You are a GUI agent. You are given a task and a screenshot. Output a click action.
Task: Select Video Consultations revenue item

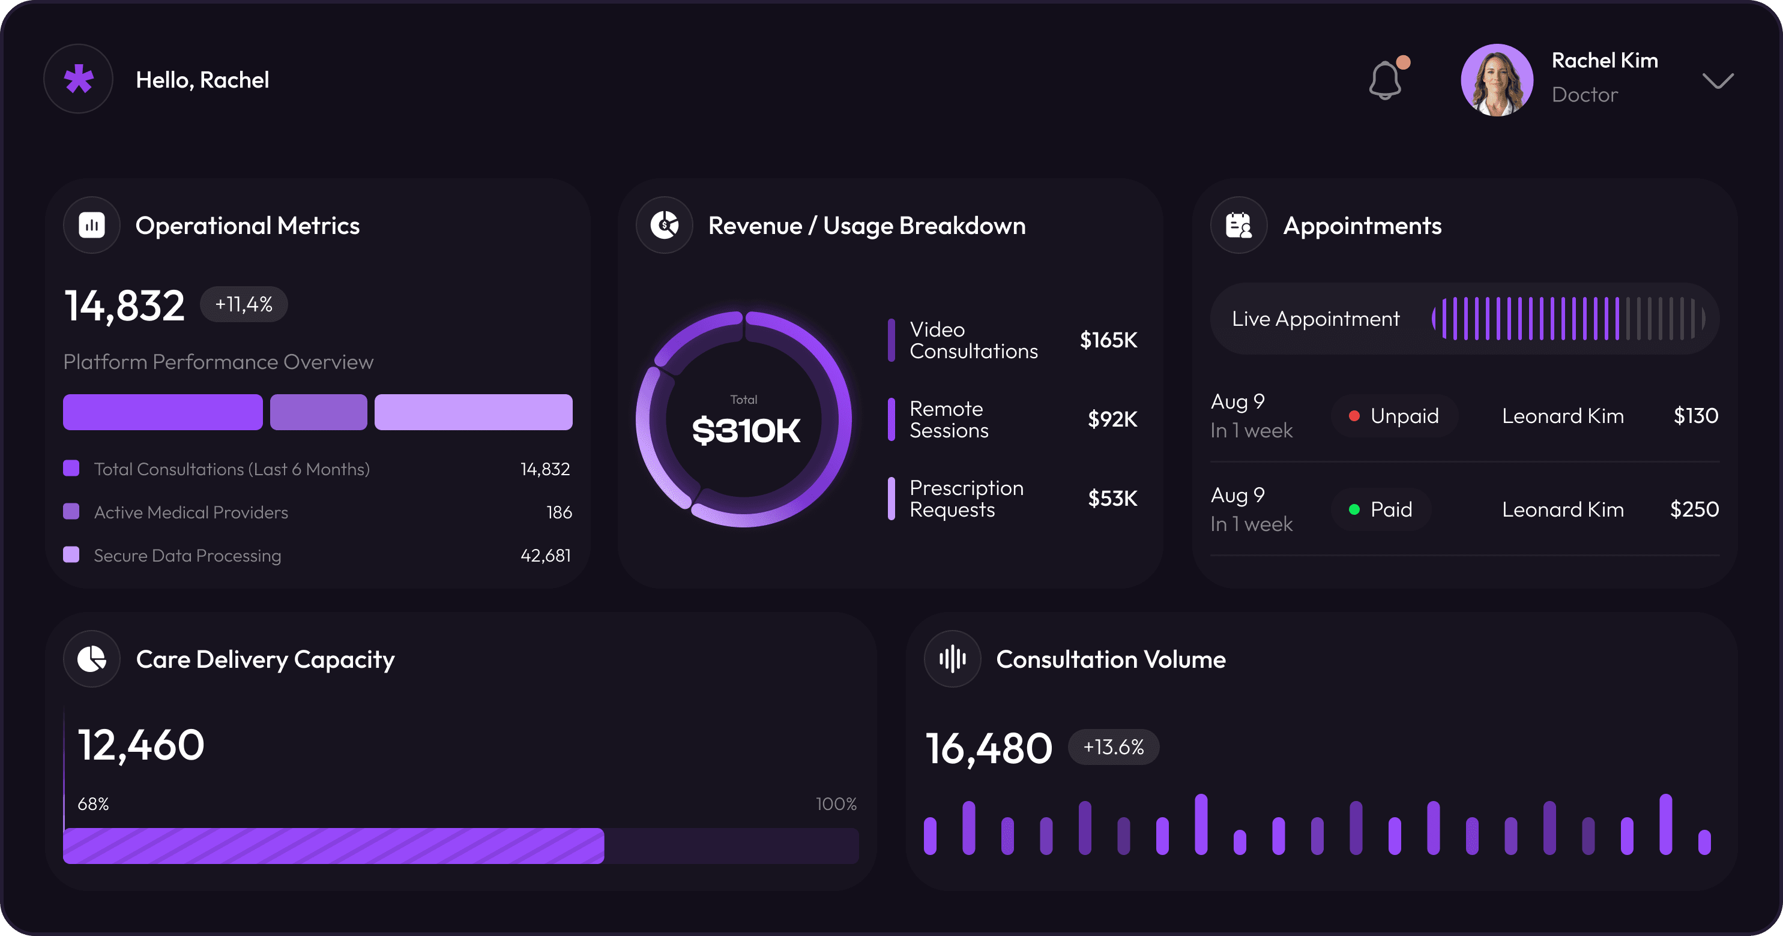point(973,340)
